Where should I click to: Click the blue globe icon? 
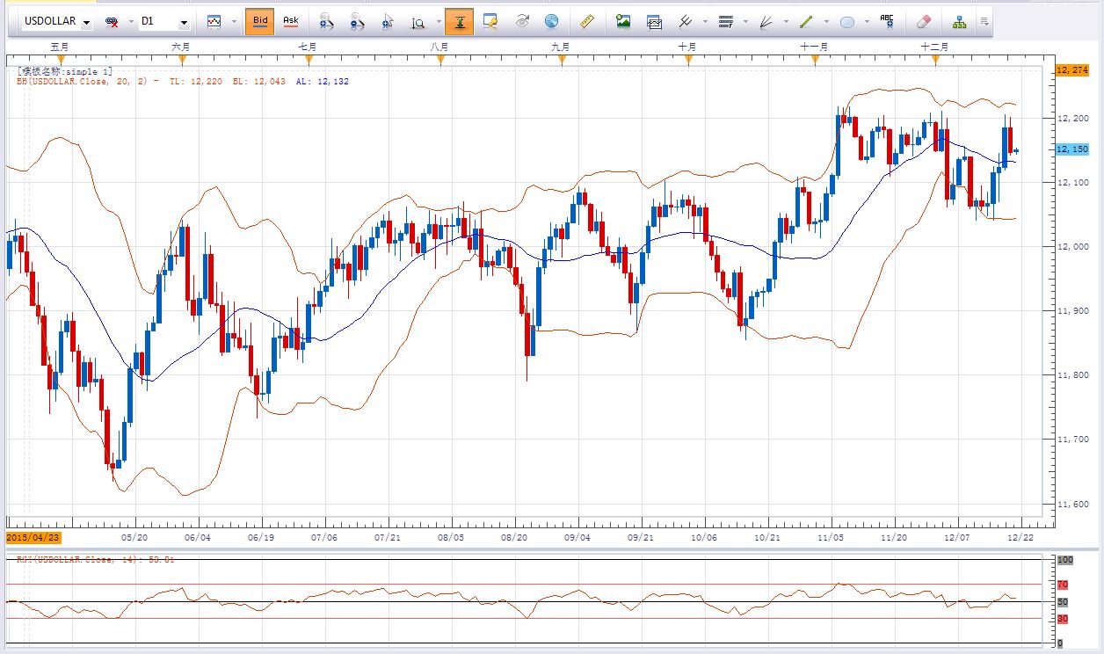point(551,21)
